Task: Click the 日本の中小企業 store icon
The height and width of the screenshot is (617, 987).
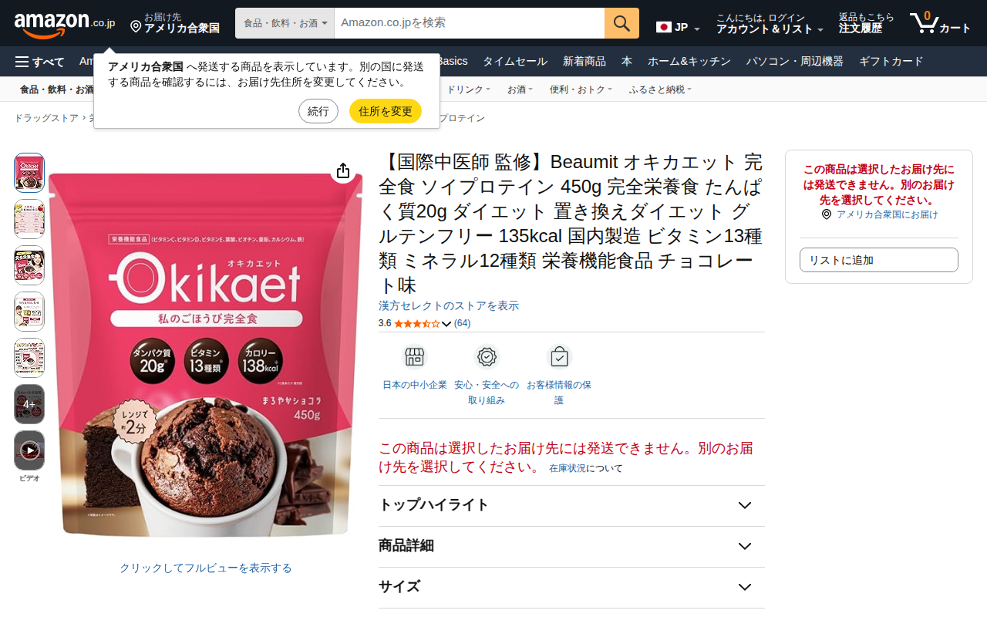Action: tap(415, 357)
